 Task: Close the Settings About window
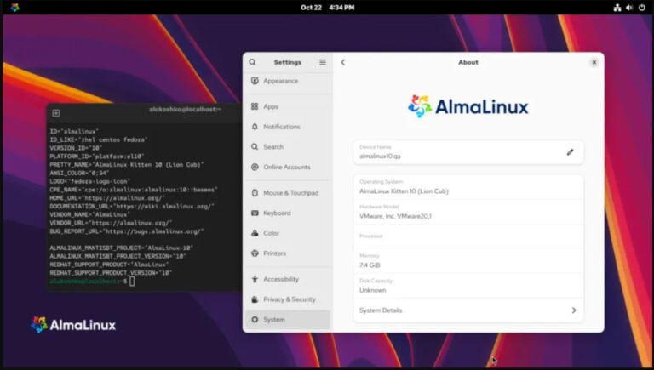coord(594,62)
